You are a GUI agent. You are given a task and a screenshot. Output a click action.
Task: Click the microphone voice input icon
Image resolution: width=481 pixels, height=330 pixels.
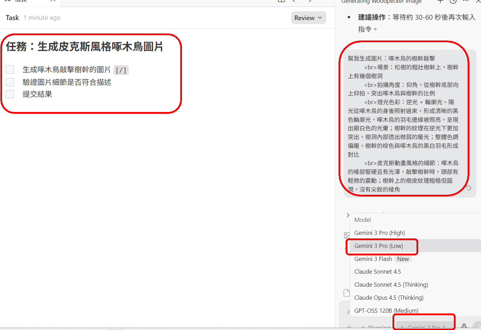464,326
